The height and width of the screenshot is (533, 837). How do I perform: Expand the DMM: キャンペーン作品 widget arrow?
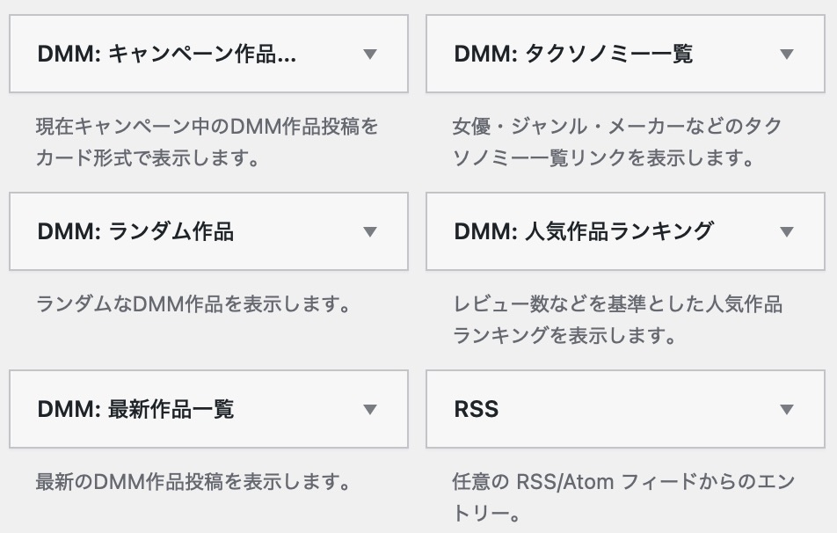(370, 55)
